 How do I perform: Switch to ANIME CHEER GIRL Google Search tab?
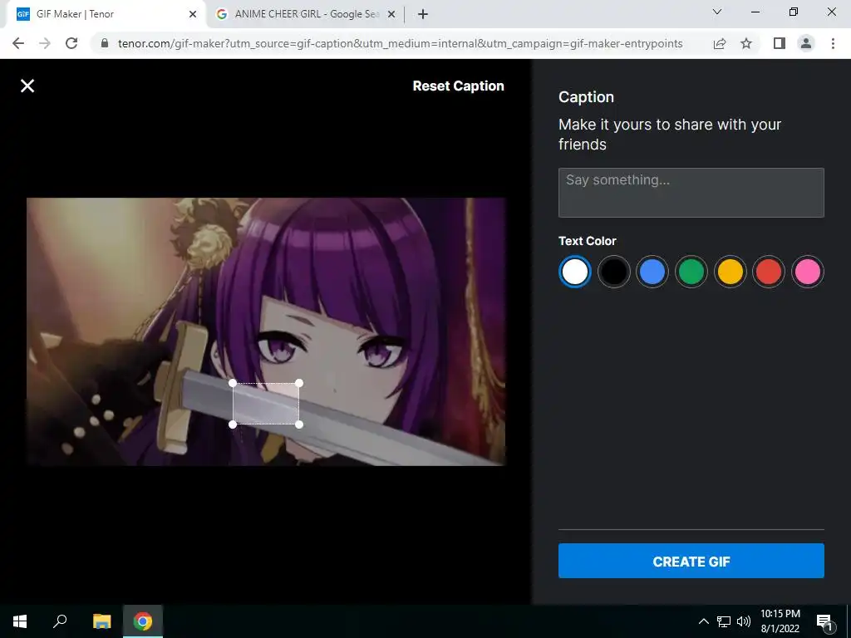coord(307,14)
